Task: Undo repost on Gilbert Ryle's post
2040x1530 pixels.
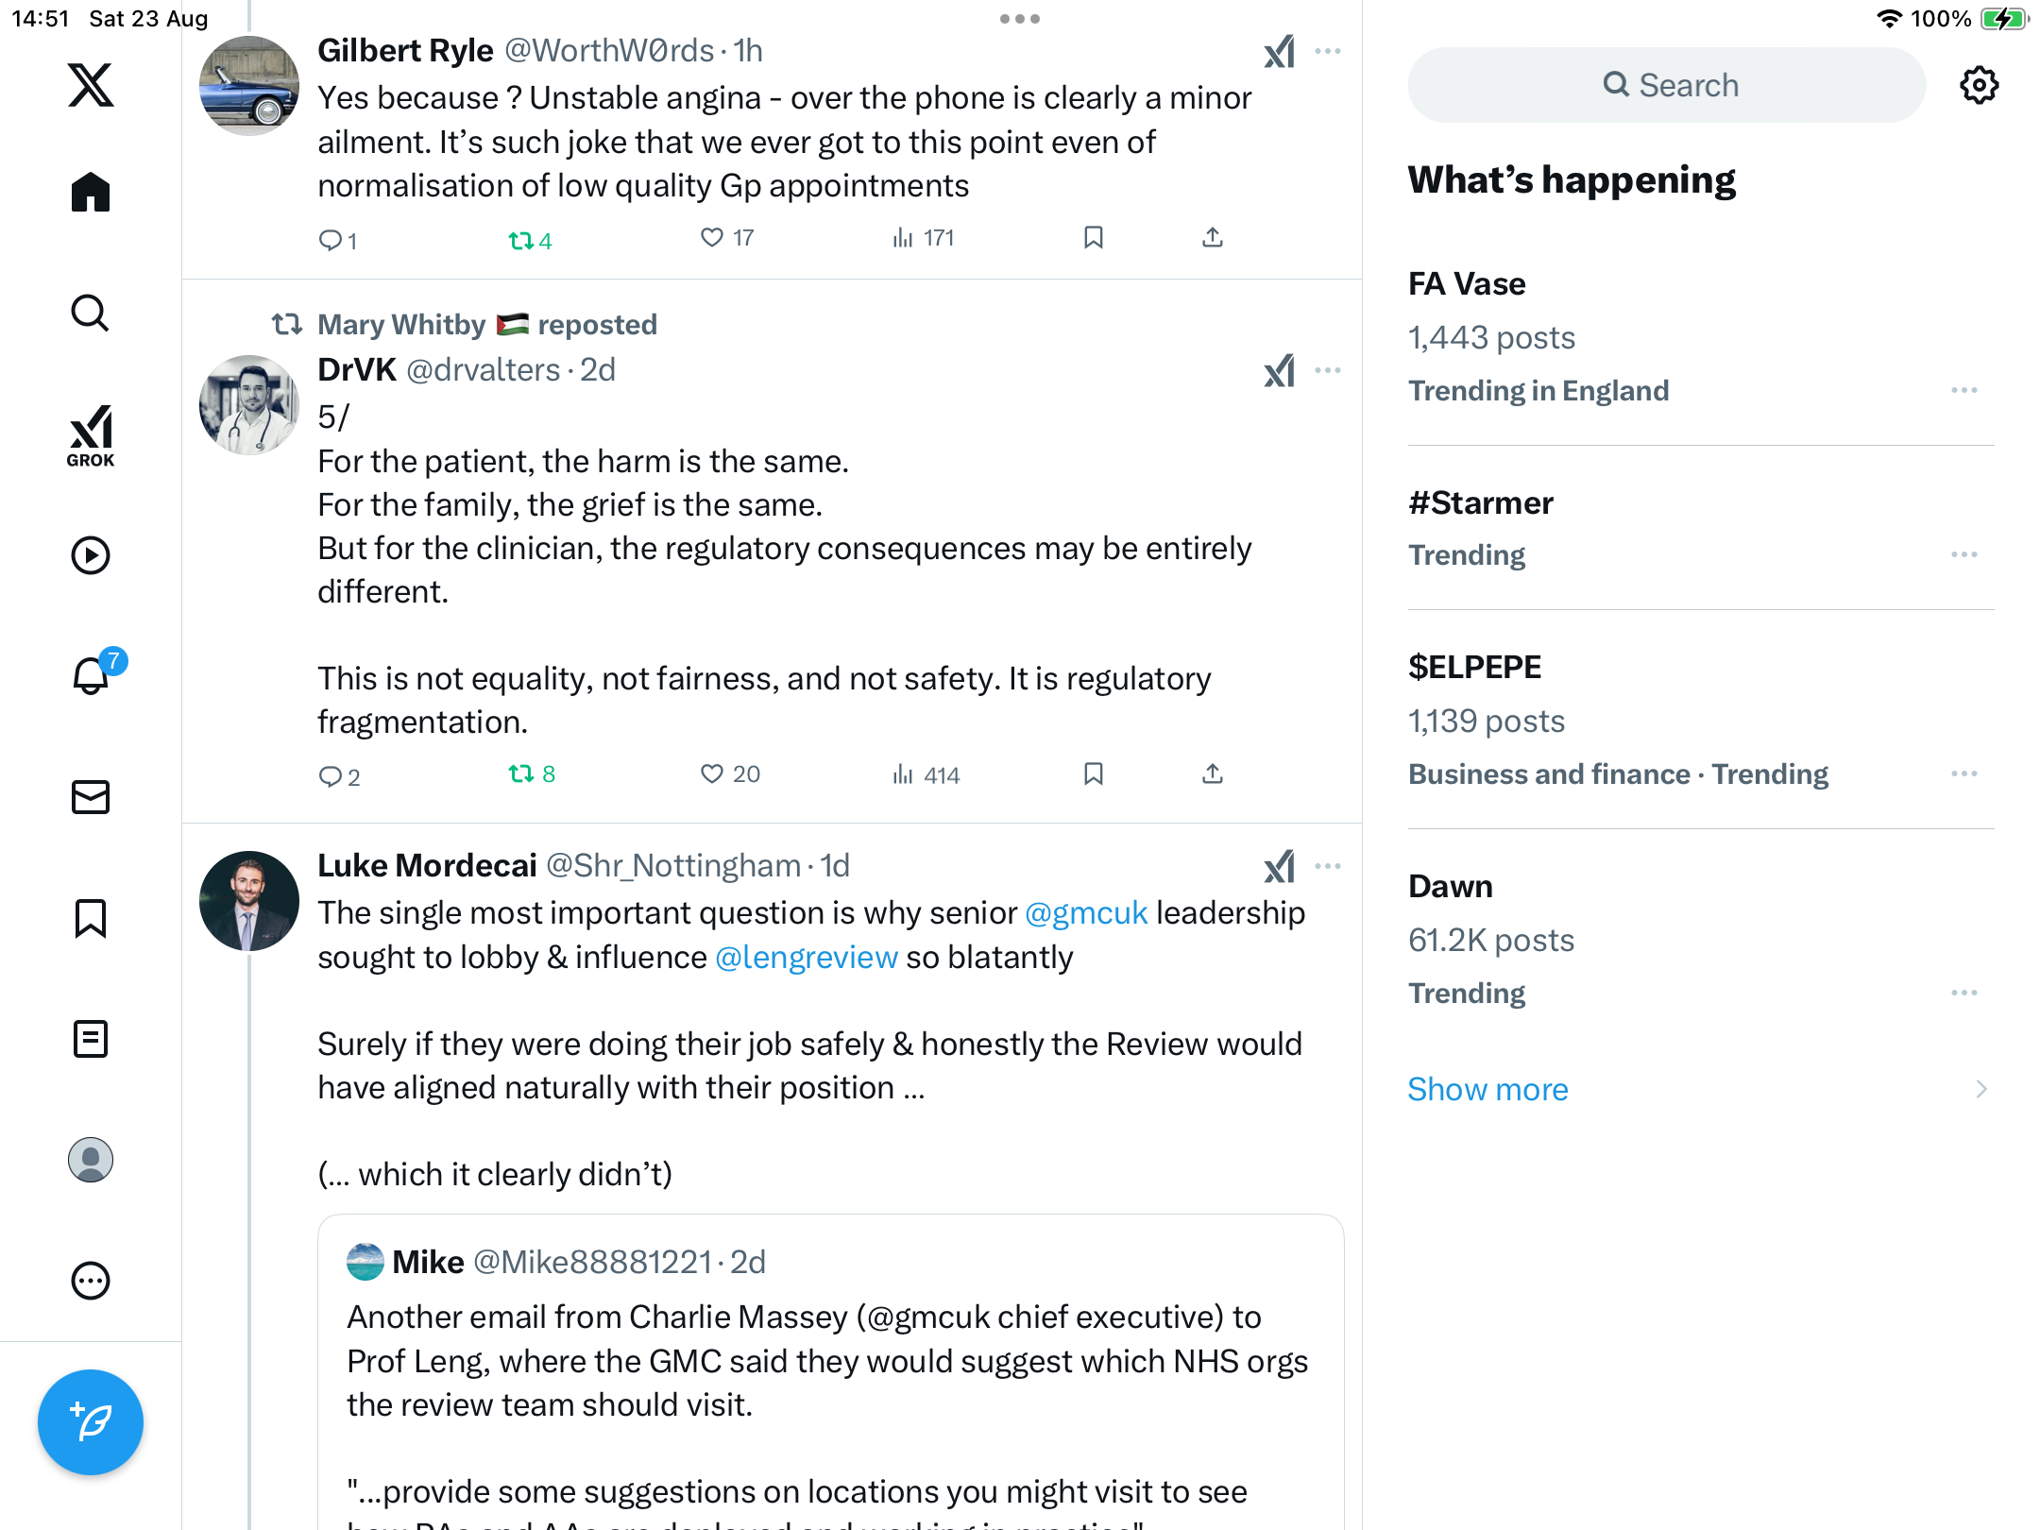Action: tap(522, 240)
